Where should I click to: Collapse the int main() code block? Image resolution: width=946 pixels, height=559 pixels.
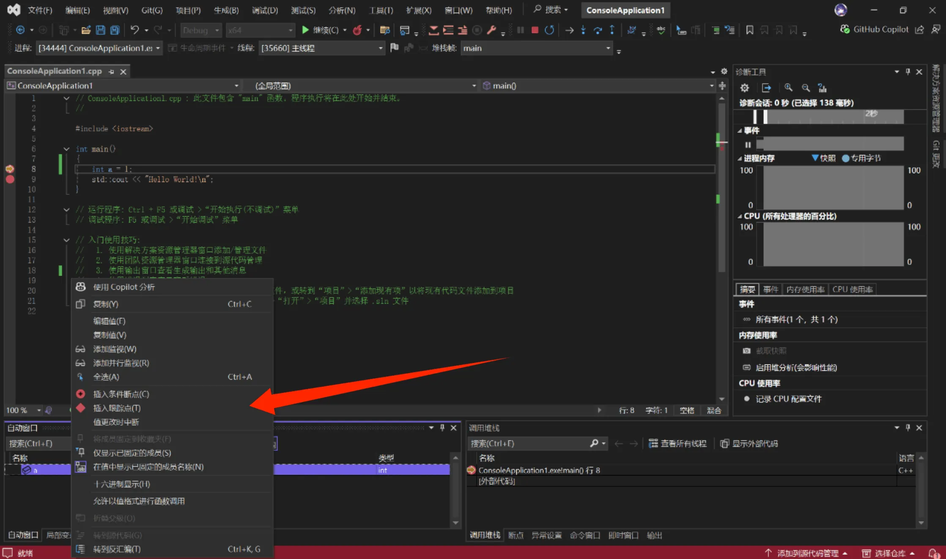tap(66, 149)
